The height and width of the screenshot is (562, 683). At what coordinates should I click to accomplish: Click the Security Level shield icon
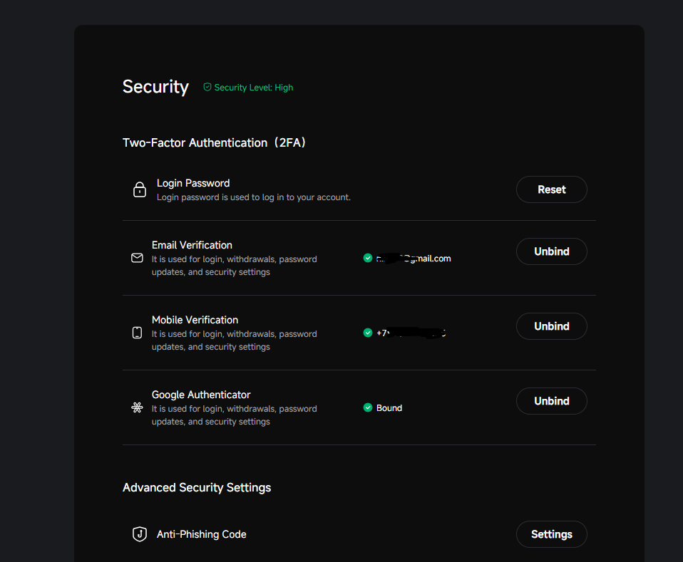click(207, 87)
